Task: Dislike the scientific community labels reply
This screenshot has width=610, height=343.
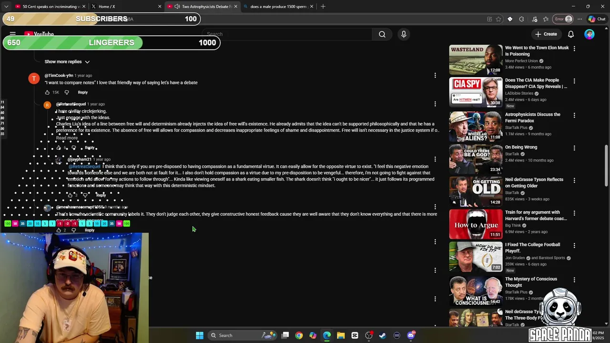Action: [x=73, y=230]
